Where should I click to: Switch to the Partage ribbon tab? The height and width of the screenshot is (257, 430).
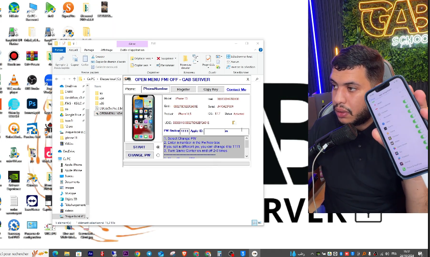(x=89, y=50)
